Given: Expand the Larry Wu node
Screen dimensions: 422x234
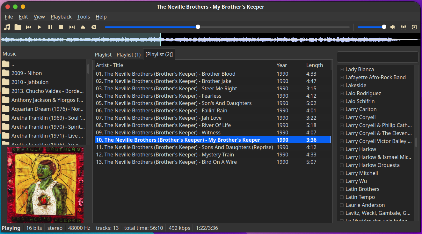Looking at the screenshot, I should click(x=342, y=181).
